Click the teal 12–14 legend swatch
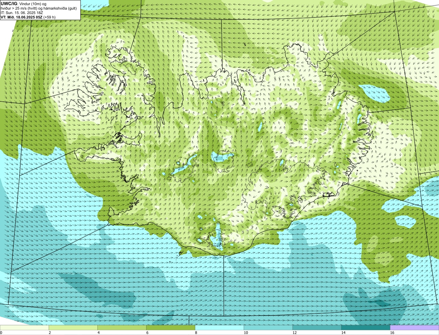 (x=317, y=328)
